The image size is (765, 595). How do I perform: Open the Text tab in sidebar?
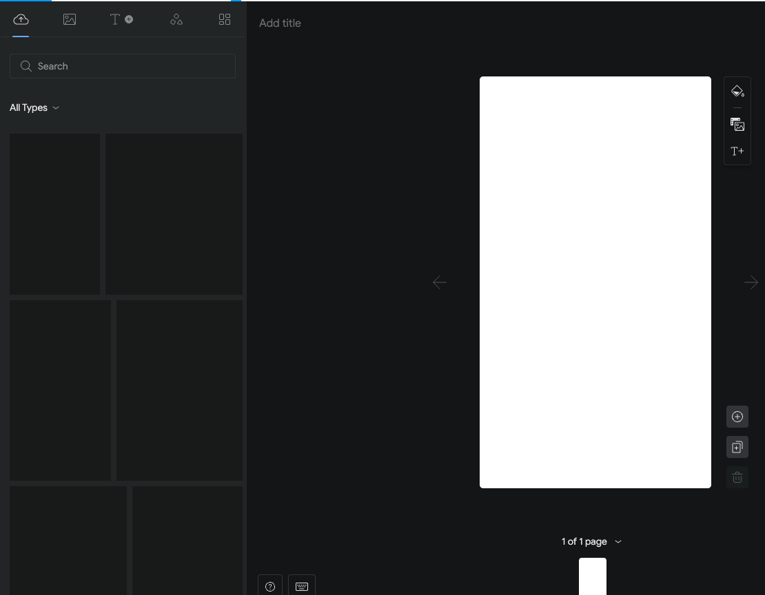pyautogui.click(x=121, y=19)
